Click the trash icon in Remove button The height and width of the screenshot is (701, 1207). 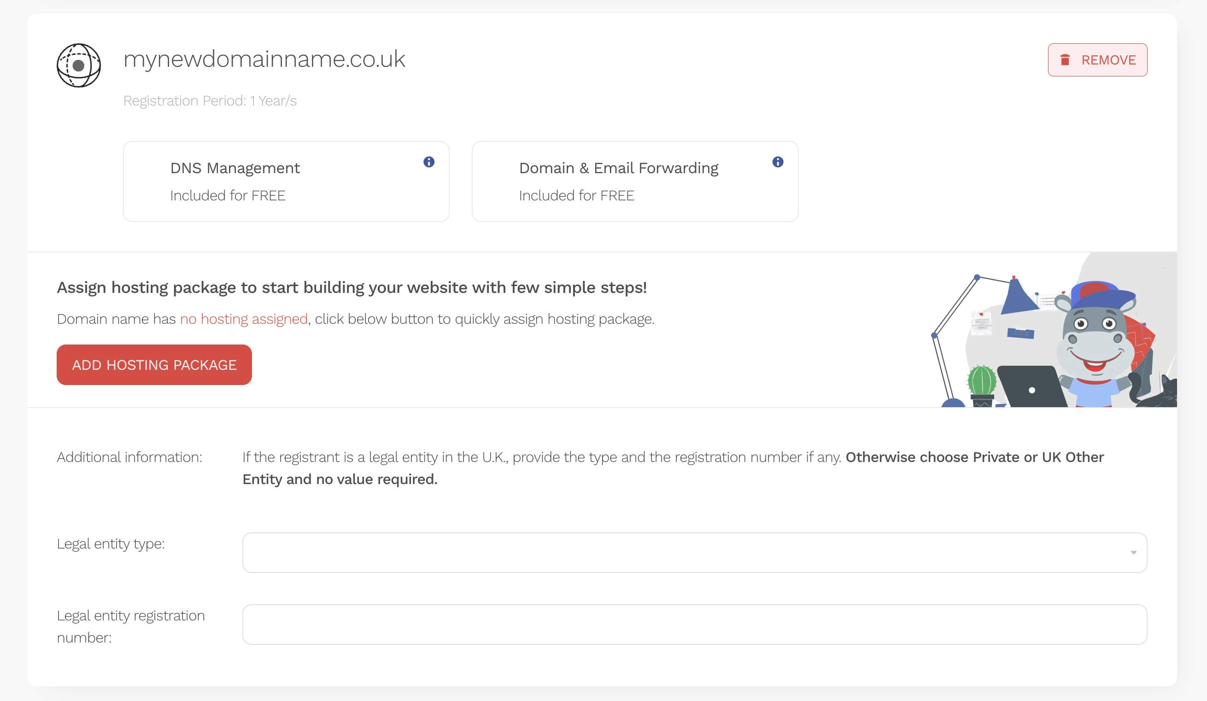click(1065, 60)
